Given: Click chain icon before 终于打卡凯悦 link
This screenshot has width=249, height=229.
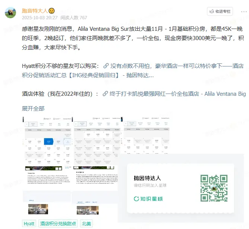Looking at the screenshot, I should (x=105, y=94).
